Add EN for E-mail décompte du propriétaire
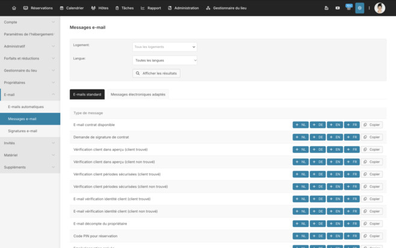The height and width of the screenshot is (248, 396). [x=335, y=223]
